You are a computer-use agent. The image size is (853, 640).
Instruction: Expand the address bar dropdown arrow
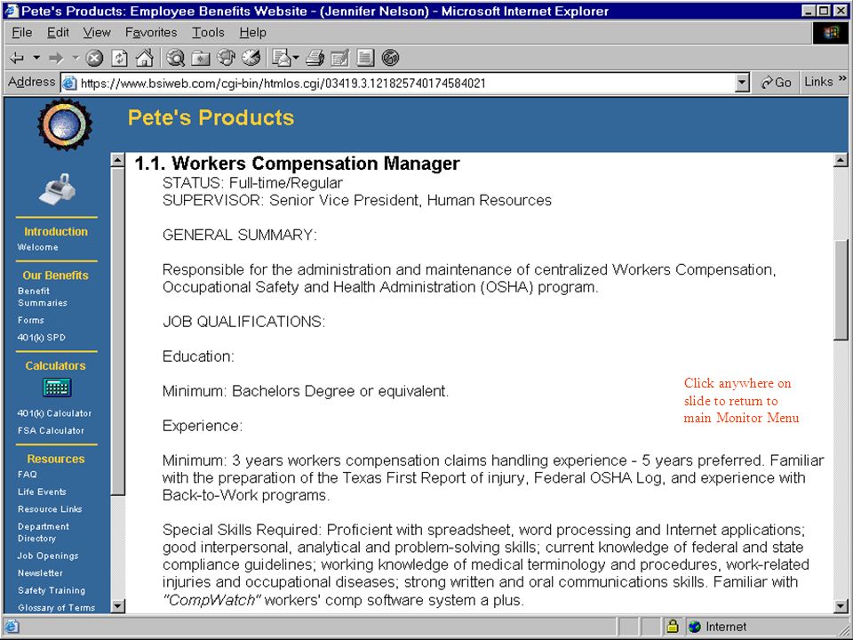point(742,84)
